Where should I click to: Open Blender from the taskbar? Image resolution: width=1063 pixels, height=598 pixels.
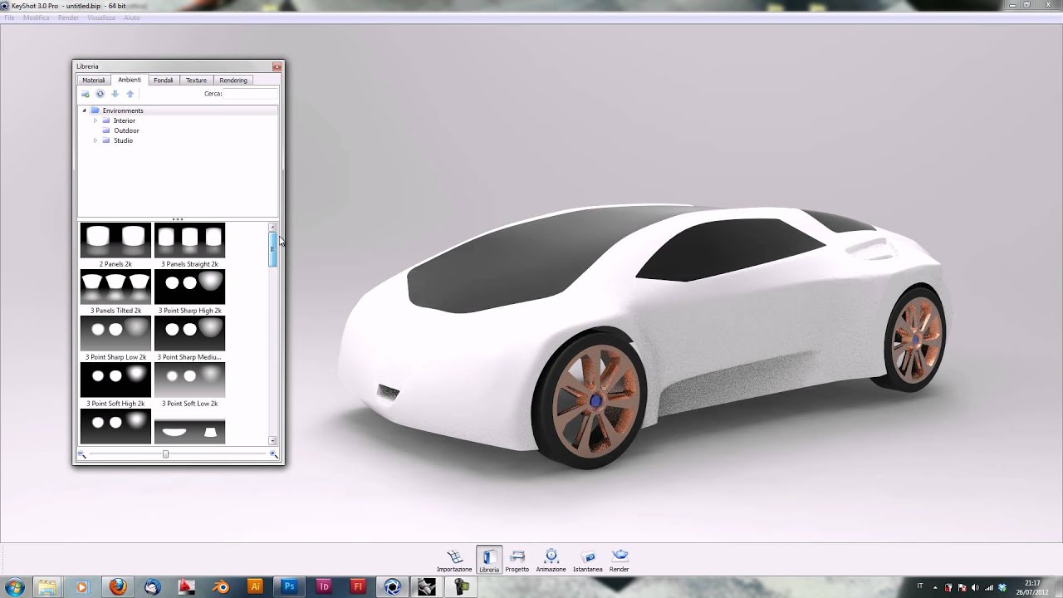pyautogui.click(x=221, y=586)
